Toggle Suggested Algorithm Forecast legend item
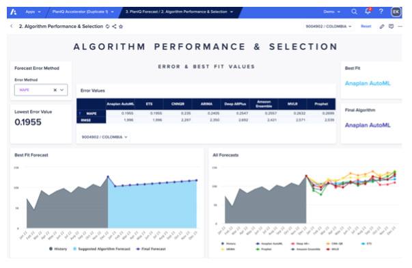The image size is (412, 268). point(101,249)
